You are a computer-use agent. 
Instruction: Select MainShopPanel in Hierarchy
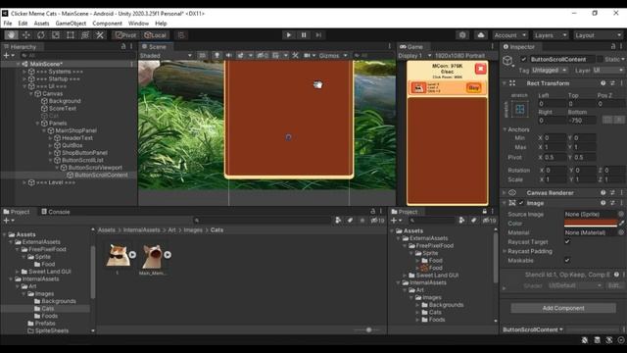tap(75, 130)
